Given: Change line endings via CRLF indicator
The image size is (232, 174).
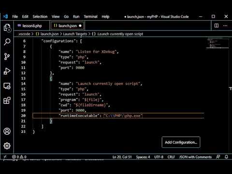Looking at the screenshot, I should click(x=171, y=157).
